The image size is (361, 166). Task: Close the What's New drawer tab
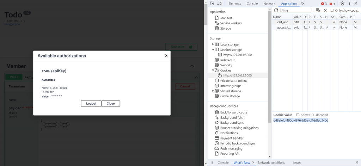click(253, 162)
